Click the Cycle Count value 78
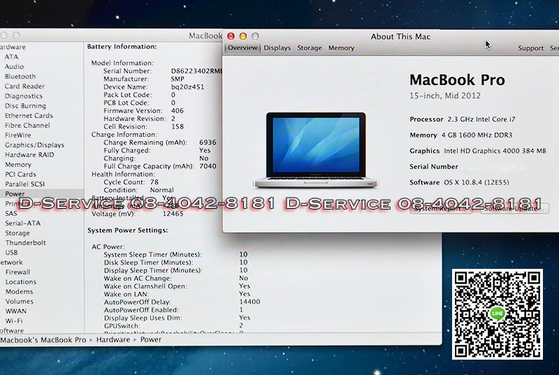This screenshot has width=559, height=375. pos(154,182)
